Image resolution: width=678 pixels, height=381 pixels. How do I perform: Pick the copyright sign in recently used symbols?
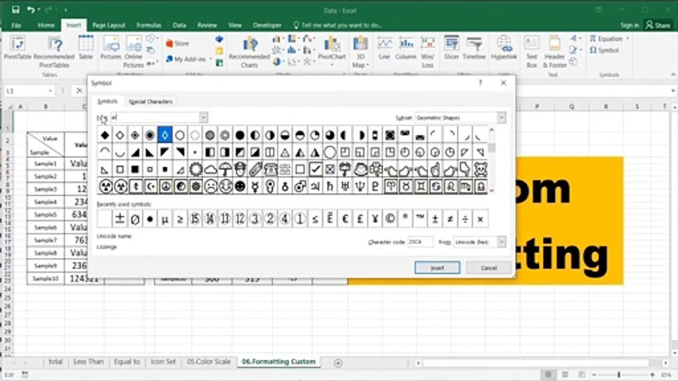(390, 218)
